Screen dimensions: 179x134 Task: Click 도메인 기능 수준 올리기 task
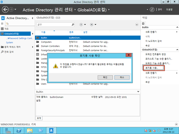click(158, 63)
